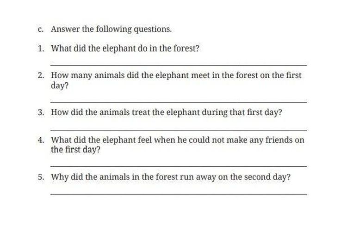Click the answer line under question 1
347x231 pixels.
click(179, 65)
